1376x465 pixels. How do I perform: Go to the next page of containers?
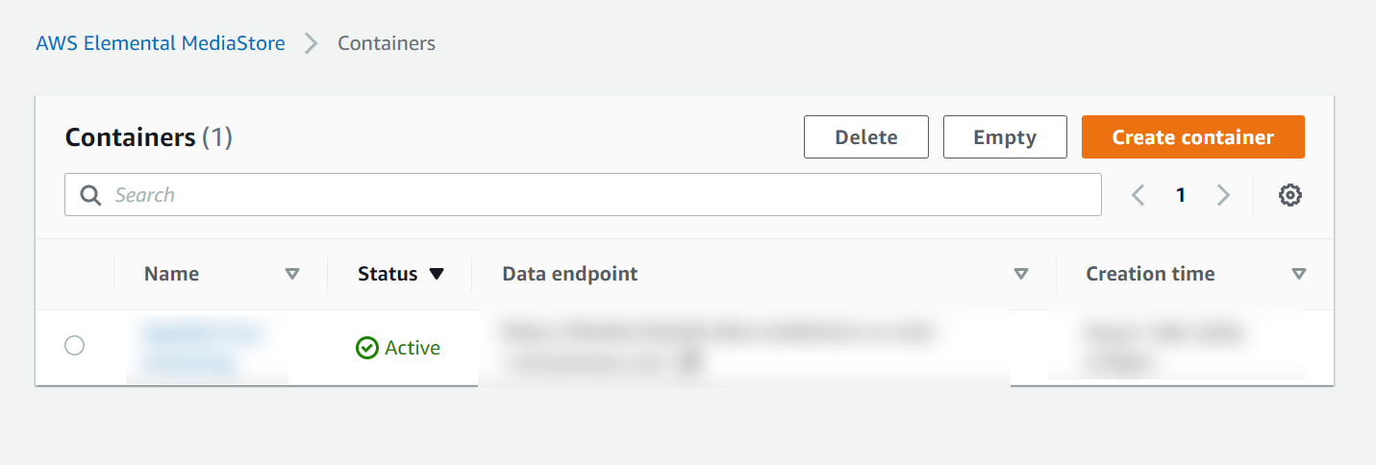[1223, 195]
